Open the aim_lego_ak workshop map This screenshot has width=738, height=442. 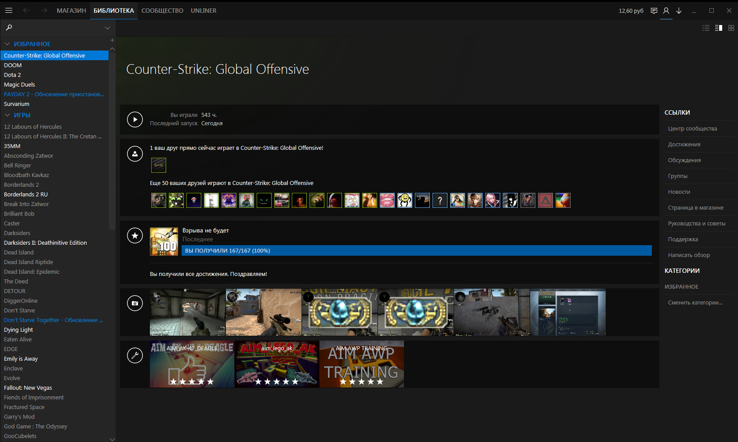point(277,364)
